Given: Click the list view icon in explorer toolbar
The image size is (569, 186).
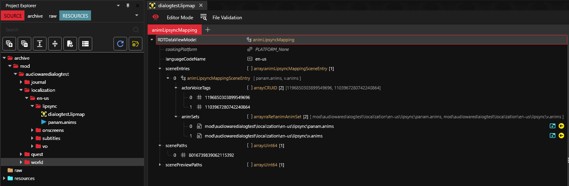Looking at the screenshot, I should [85, 44].
